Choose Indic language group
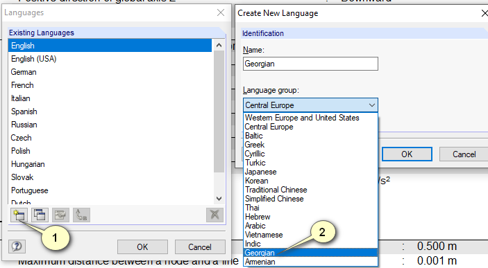 [310, 244]
